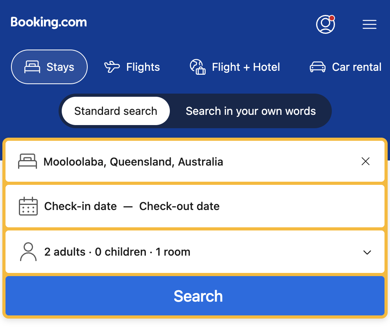Click the globe and luggage Flight + Hotel icon

[x=197, y=67]
